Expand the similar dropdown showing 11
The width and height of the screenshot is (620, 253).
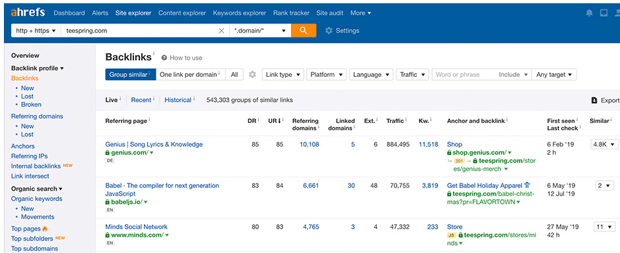click(605, 227)
